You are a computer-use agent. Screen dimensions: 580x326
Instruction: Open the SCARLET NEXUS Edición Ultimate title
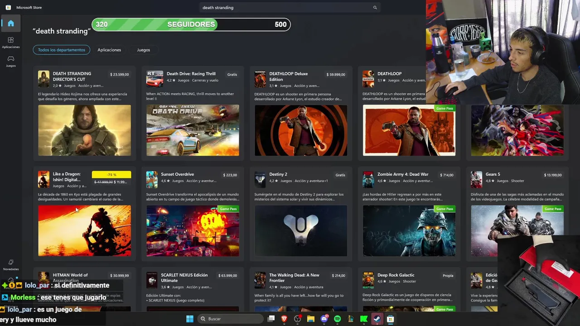(184, 278)
